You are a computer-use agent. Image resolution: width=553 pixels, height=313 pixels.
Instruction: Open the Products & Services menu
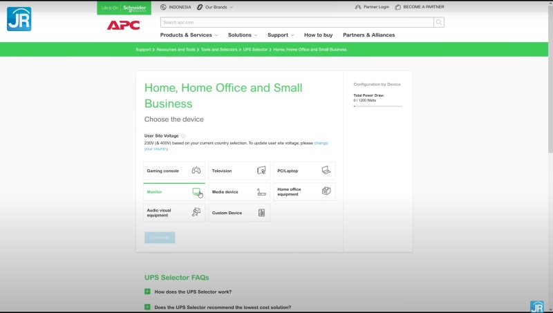189,35
